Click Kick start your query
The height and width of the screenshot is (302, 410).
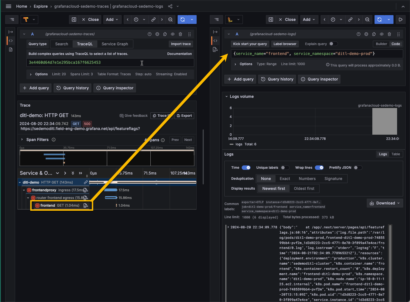[250, 44]
